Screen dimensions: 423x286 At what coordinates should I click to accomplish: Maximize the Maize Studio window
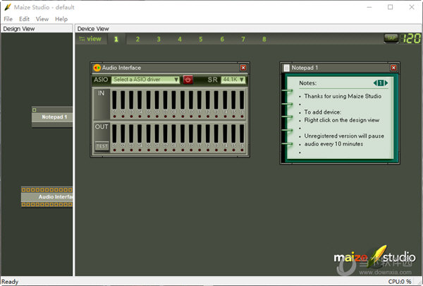click(391, 7)
